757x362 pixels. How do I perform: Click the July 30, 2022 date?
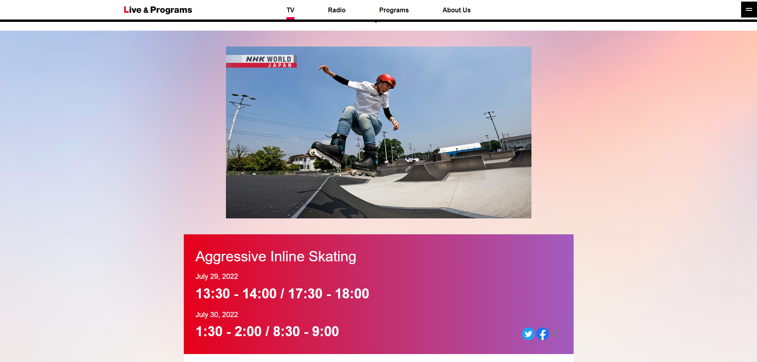pyautogui.click(x=217, y=315)
